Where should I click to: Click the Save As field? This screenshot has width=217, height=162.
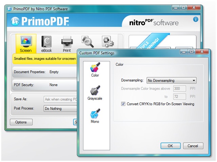[60, 99]
